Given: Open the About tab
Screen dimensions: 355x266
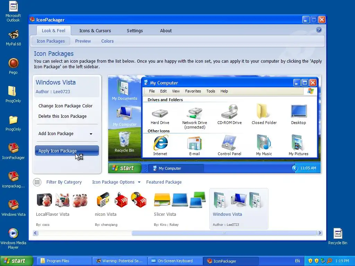Looking at the screenshot, I should (166, 30).
